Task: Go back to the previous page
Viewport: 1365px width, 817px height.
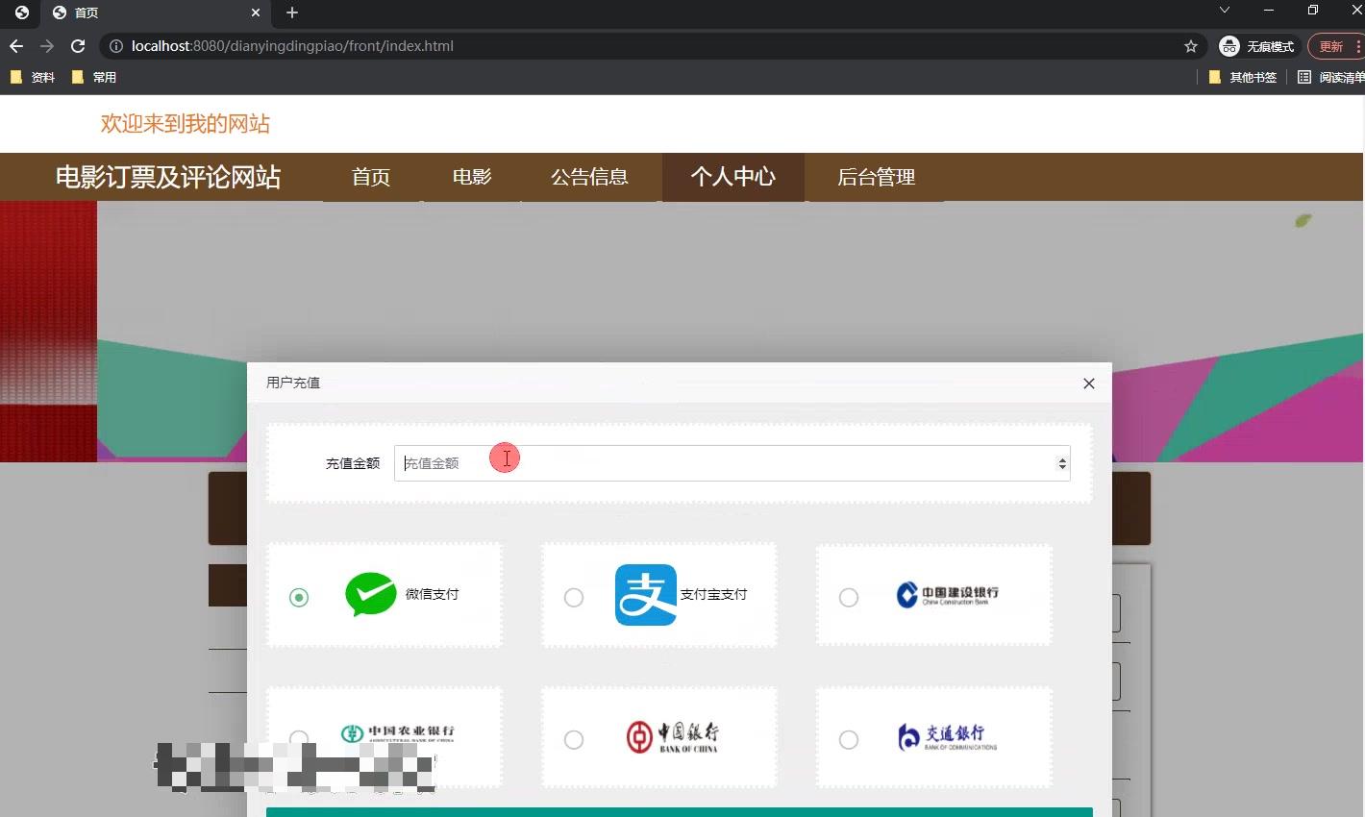Action: 16,46
